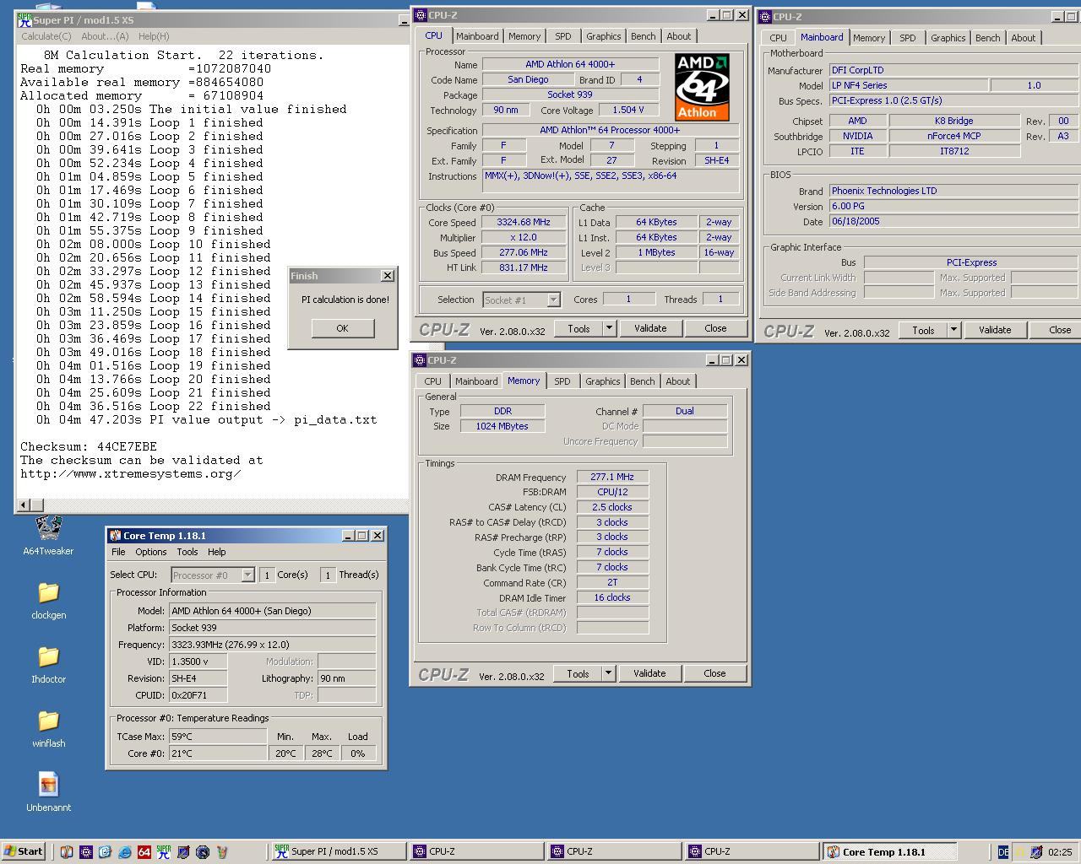Click the Super PI title bar icon

click(24, 19)
